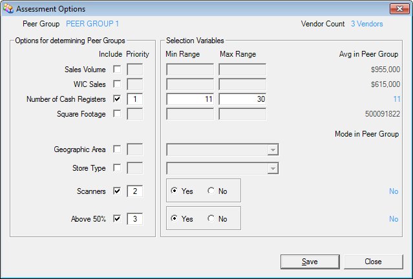Choose No radio for Above 50%
The width and height of the screenshot is (413, 279).
click(x=211, y=218)
